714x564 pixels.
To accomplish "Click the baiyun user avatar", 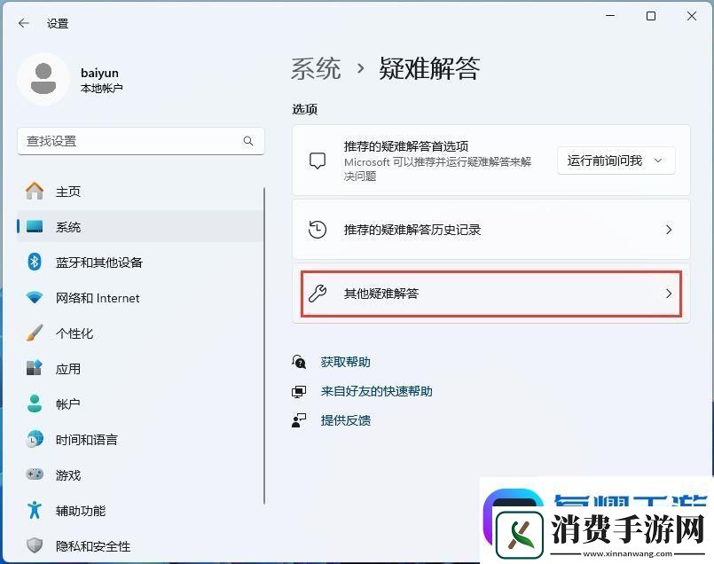I will (x=43, y=79).
